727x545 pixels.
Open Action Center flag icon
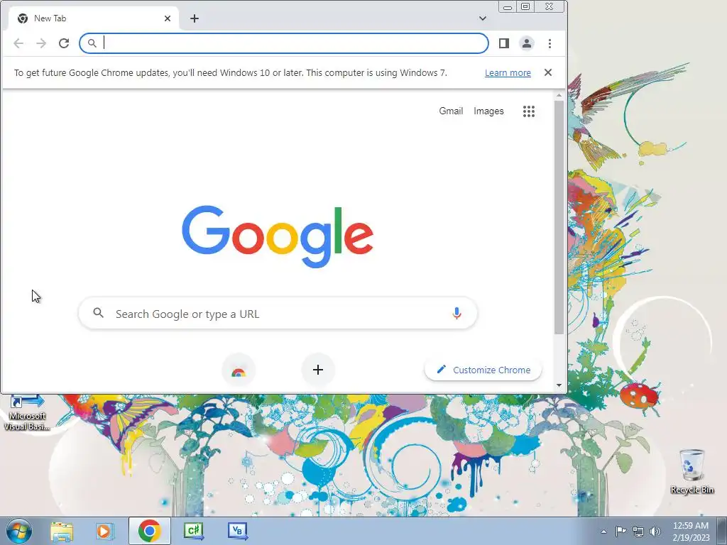(x=621, y=531)
